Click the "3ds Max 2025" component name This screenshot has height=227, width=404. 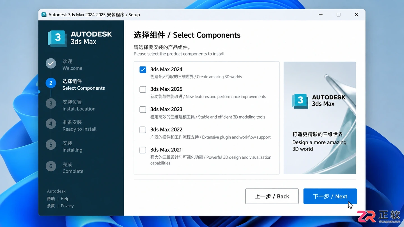pyautogui.click(x=166, y=89)
